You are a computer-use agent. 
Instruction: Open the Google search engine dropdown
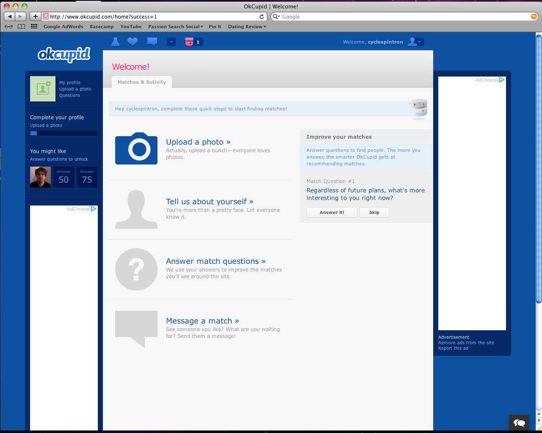point(276,16)
